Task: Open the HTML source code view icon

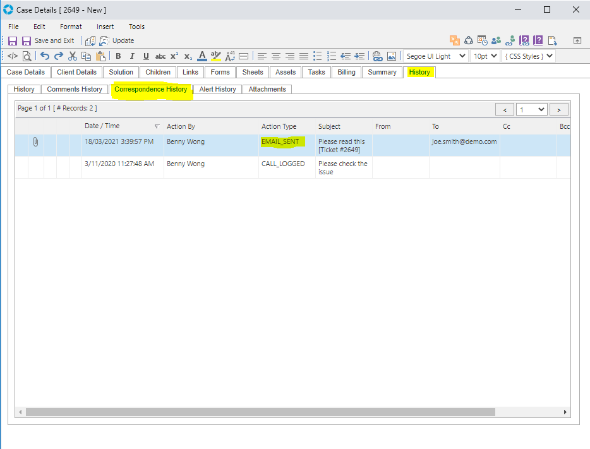Action: 13,56
